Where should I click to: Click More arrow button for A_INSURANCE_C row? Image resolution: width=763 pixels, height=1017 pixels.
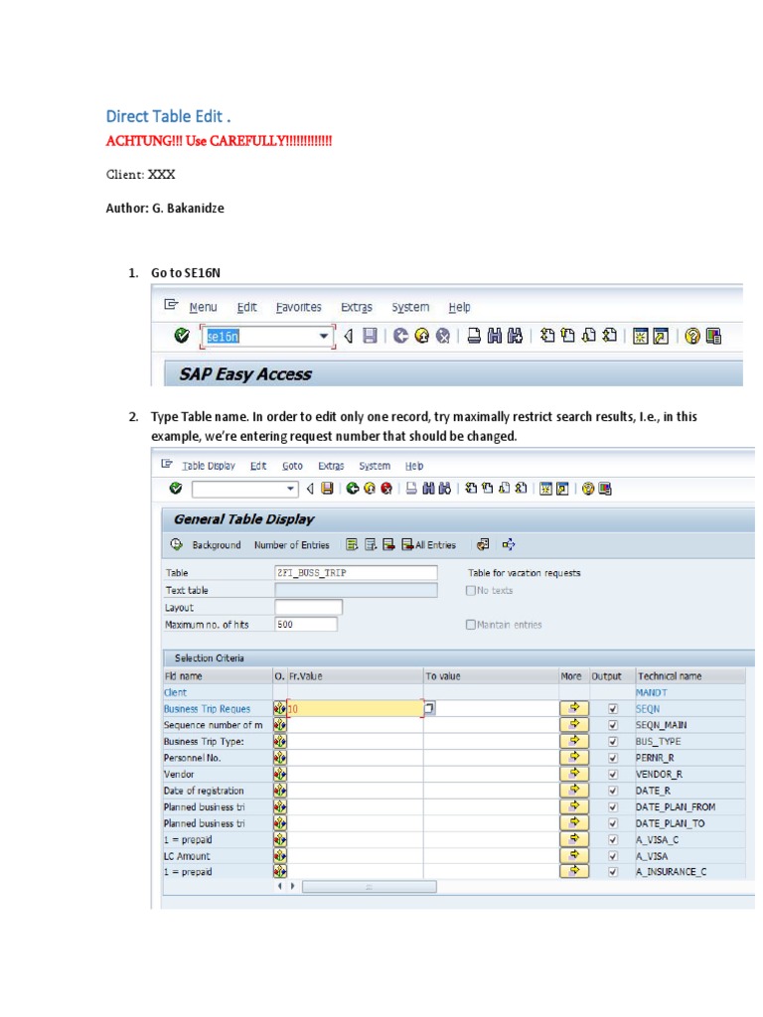point(573,871)
